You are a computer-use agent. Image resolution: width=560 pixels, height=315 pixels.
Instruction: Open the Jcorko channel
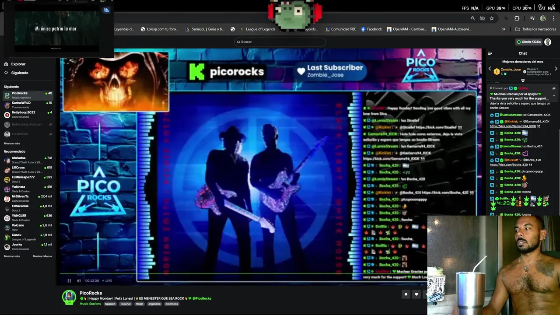tap(28, 246)
